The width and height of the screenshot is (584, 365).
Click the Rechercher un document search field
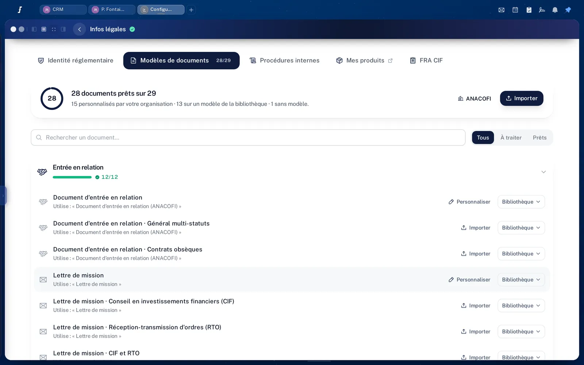pos(248,138)
